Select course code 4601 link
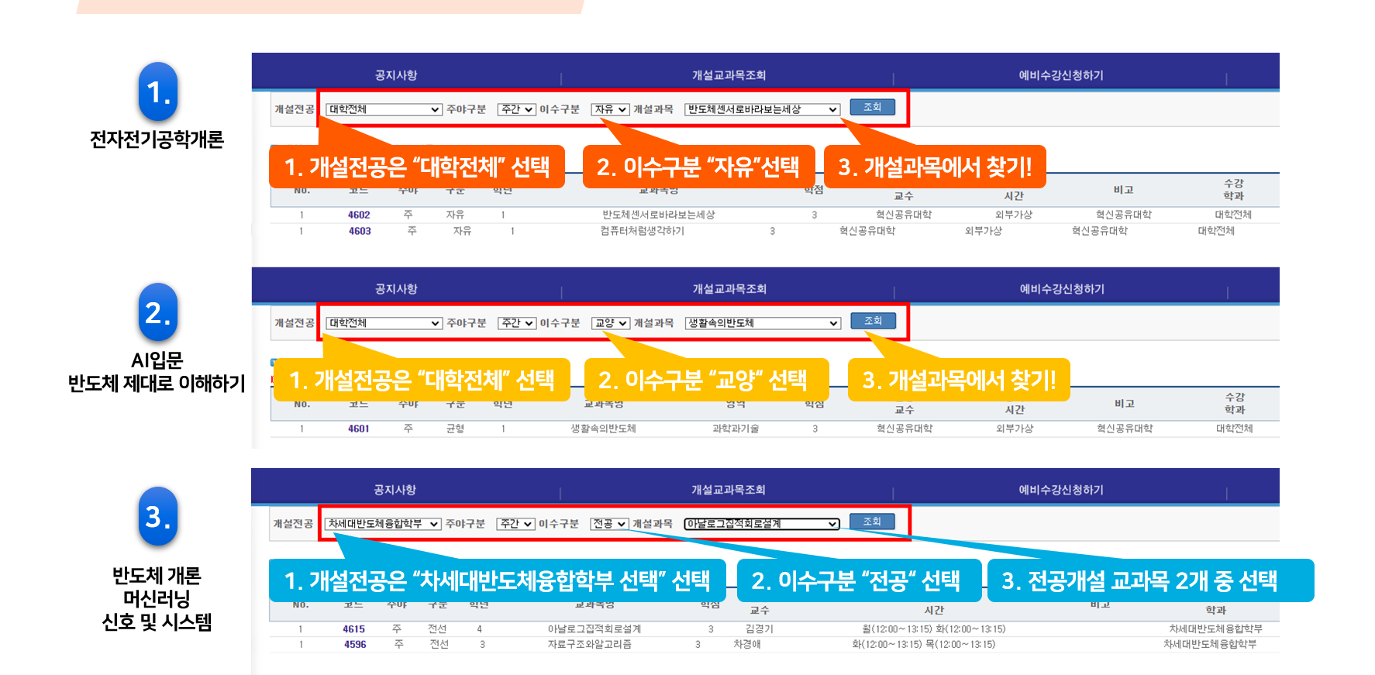This screenshot has height=675, width=1375. [359, 429]
